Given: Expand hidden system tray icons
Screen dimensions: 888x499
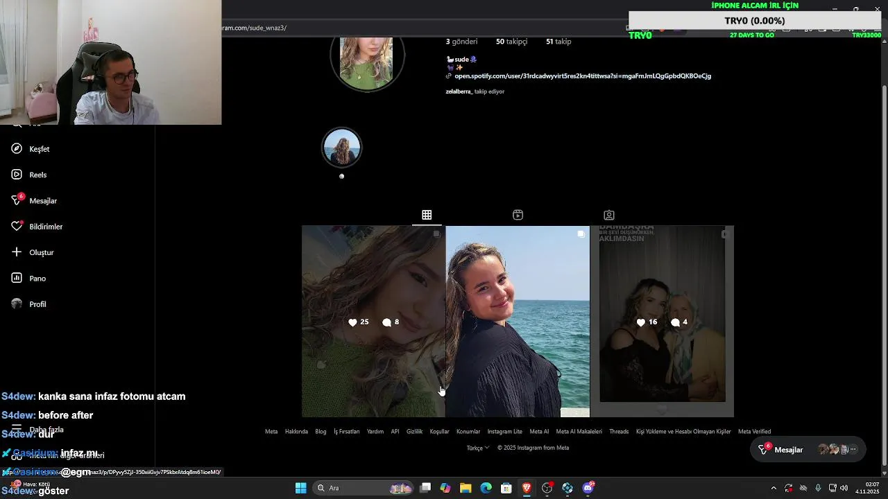Looking at the screenshot, I should point(774,488).
